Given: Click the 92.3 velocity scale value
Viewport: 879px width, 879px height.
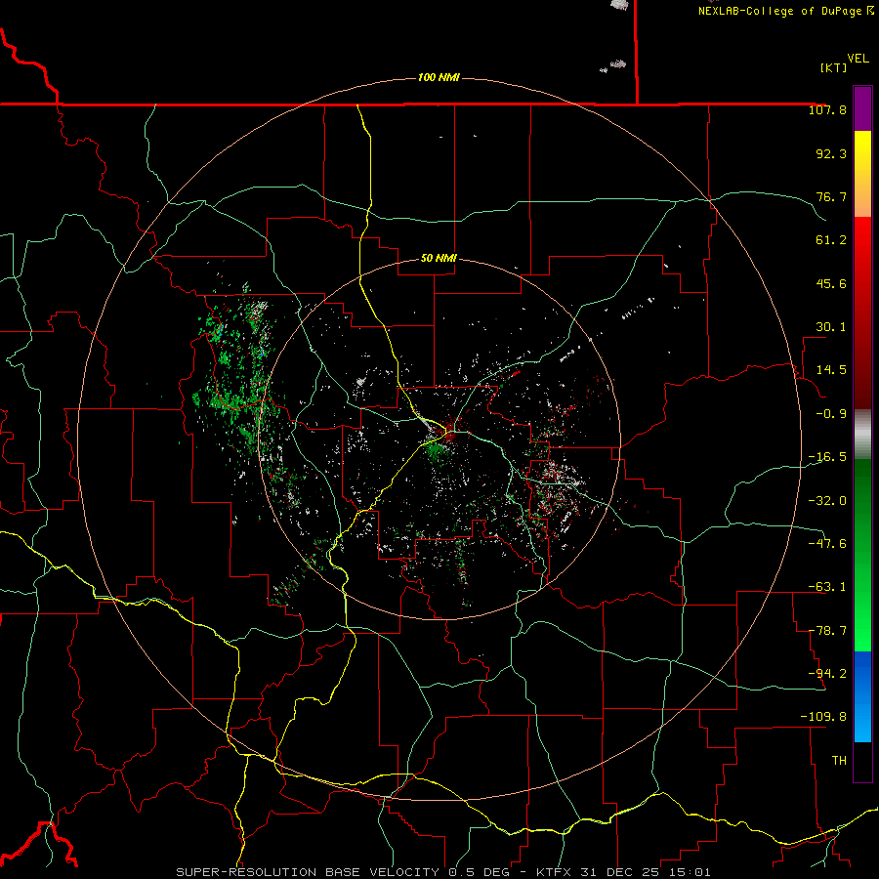Looking at the screenshot, I should tap(831, 153).
